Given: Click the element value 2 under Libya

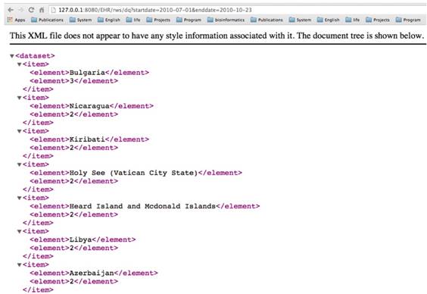Looking at the screenshot, I should 72,248.
